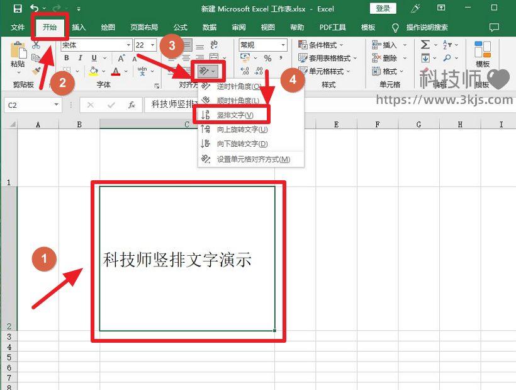Click the decrease decimal icon
Screen dimensions: 516x390
(259, 71)
